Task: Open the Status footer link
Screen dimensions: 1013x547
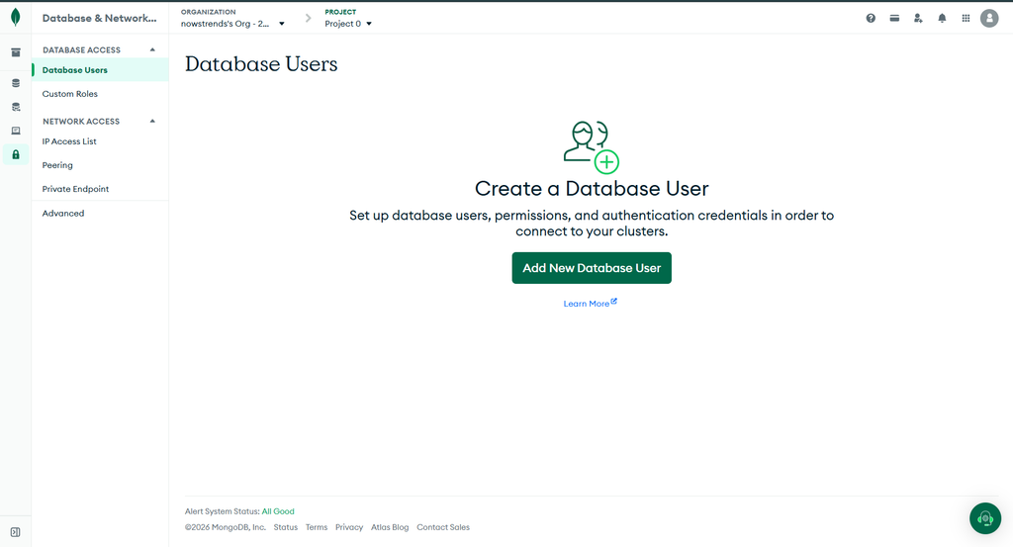Action: pyautogui.click(x=286, y=527)
